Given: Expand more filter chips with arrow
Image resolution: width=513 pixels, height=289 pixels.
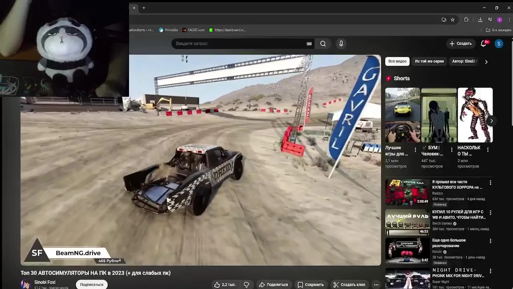Looking at the screenshot, I should tap(486, 62).
